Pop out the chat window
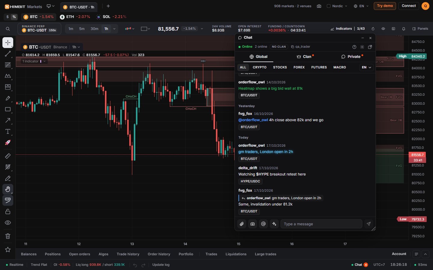 370,47
